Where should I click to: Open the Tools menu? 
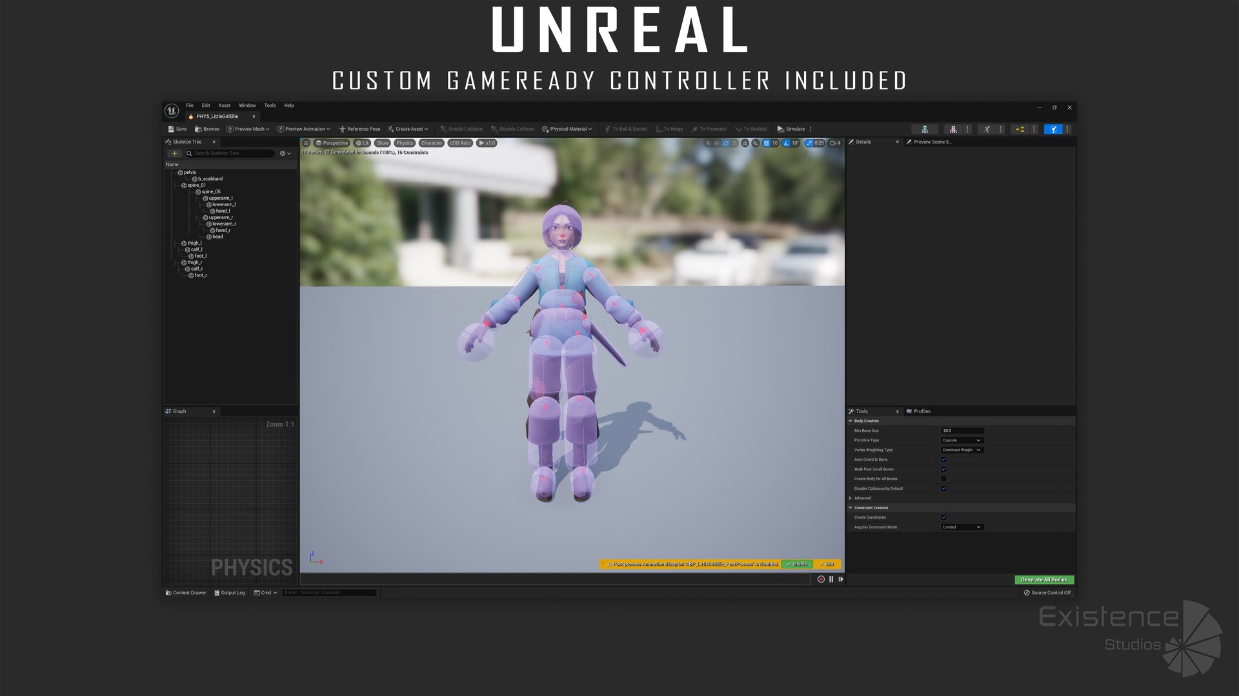point(270,105)
